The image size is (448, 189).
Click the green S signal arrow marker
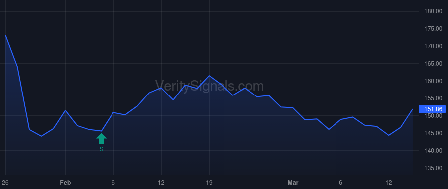coord(101,139)
